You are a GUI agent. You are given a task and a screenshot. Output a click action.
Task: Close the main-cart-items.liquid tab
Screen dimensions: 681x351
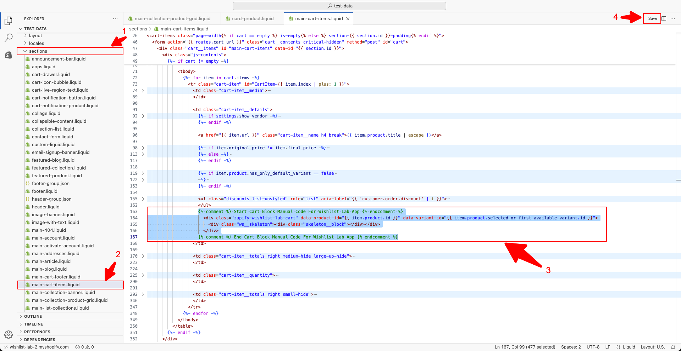(348, 19)
